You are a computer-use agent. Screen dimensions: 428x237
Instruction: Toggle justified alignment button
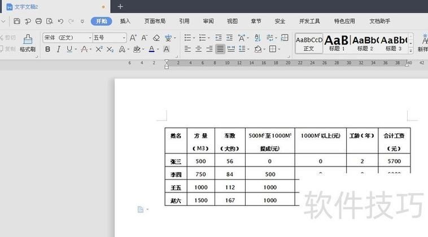point(220,49)
